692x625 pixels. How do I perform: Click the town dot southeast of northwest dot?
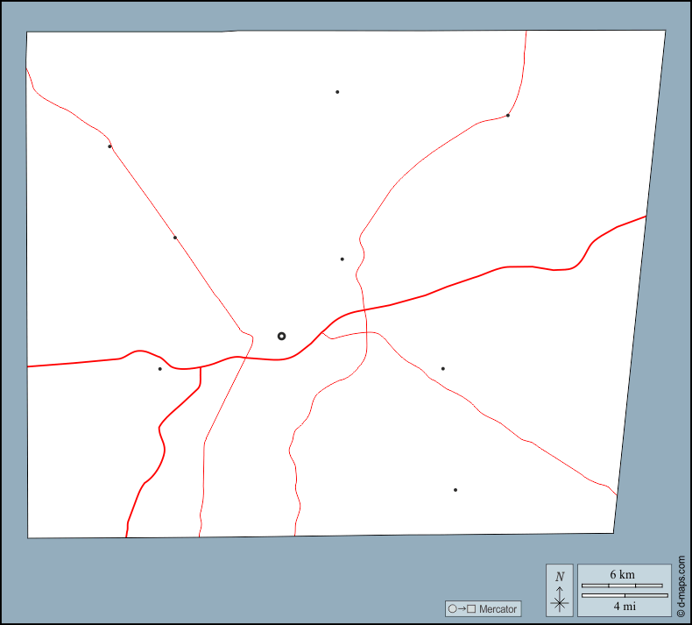[x=175, y=238]
